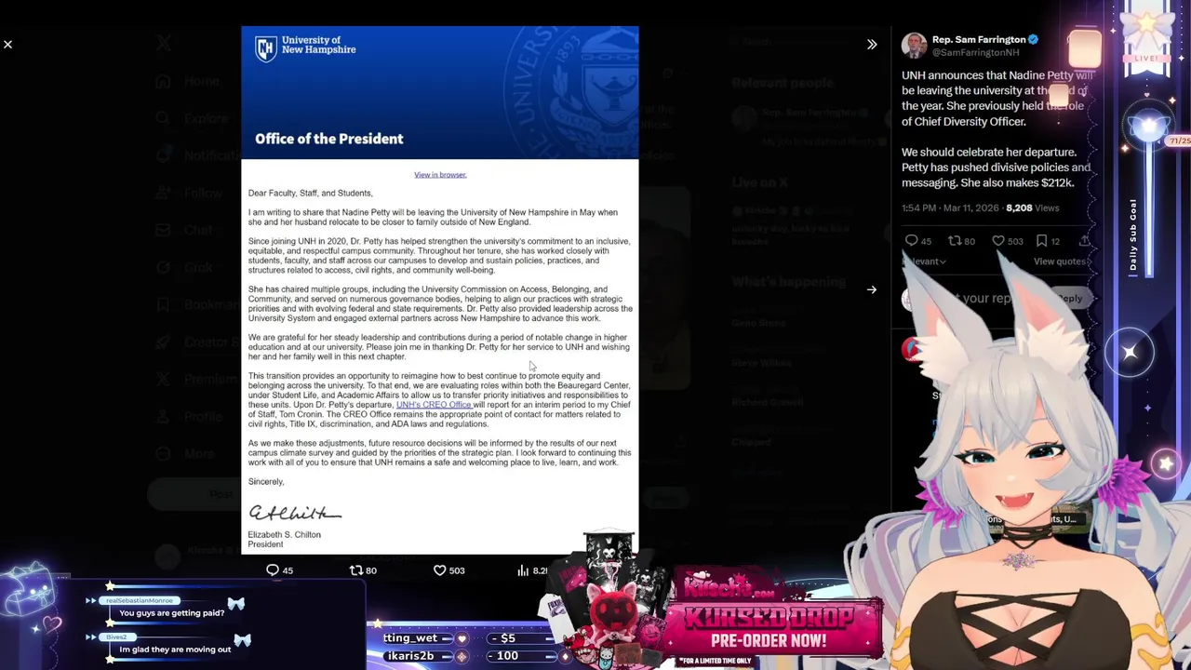
Task: Click the Chat envelope icon in sidebar
Action: pyautogui.click(x=164, y=231)
